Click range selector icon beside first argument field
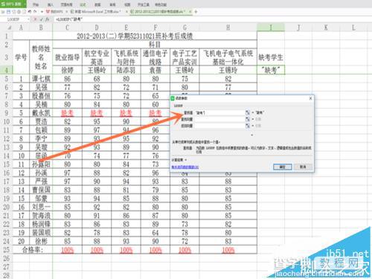Screen dimensions: 372x279 pos(248,113)
